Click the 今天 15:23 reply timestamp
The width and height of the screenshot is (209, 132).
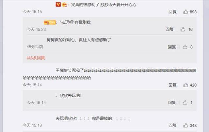[x=36, y=30]
